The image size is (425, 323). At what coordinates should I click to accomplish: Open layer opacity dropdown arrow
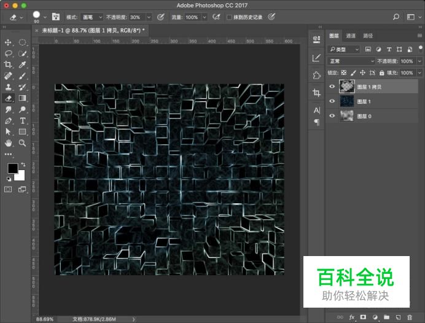[419, 61]
